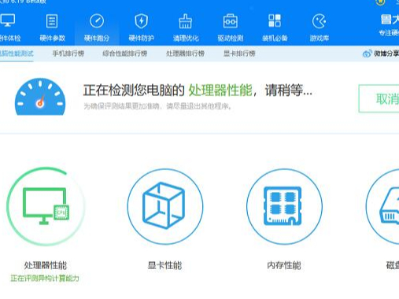The image size is (399, 299).
Task: Click the 正在评测异构计算能力 status text
Action: point(45,279)
